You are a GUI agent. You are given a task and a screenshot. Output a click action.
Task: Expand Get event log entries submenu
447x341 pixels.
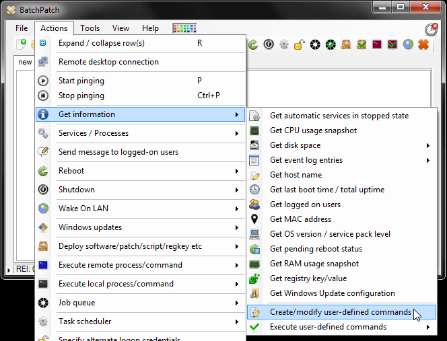tap(341, 160)
